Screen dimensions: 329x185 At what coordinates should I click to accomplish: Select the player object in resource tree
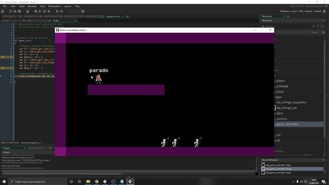280,81
